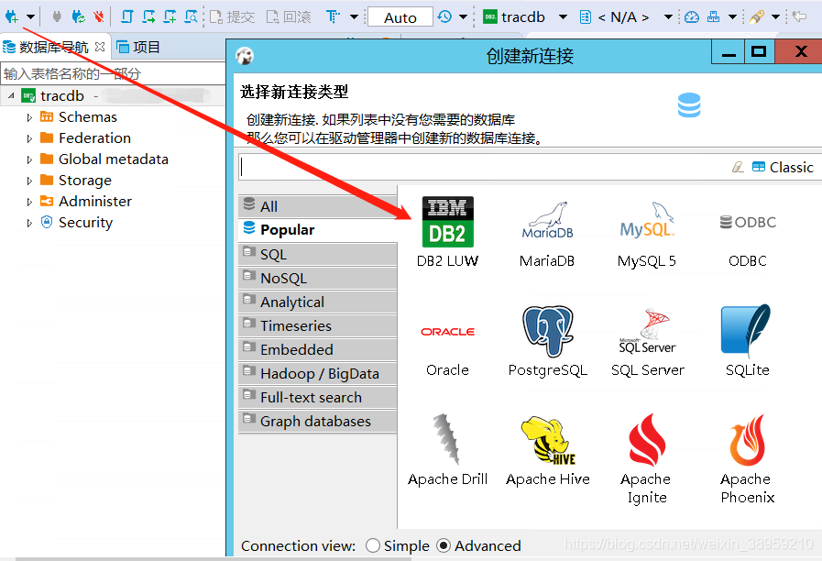Image resolution: width=822 pixels, height=561 pixels.
Task: Switch to the 项目 tab
Action: 138,47
